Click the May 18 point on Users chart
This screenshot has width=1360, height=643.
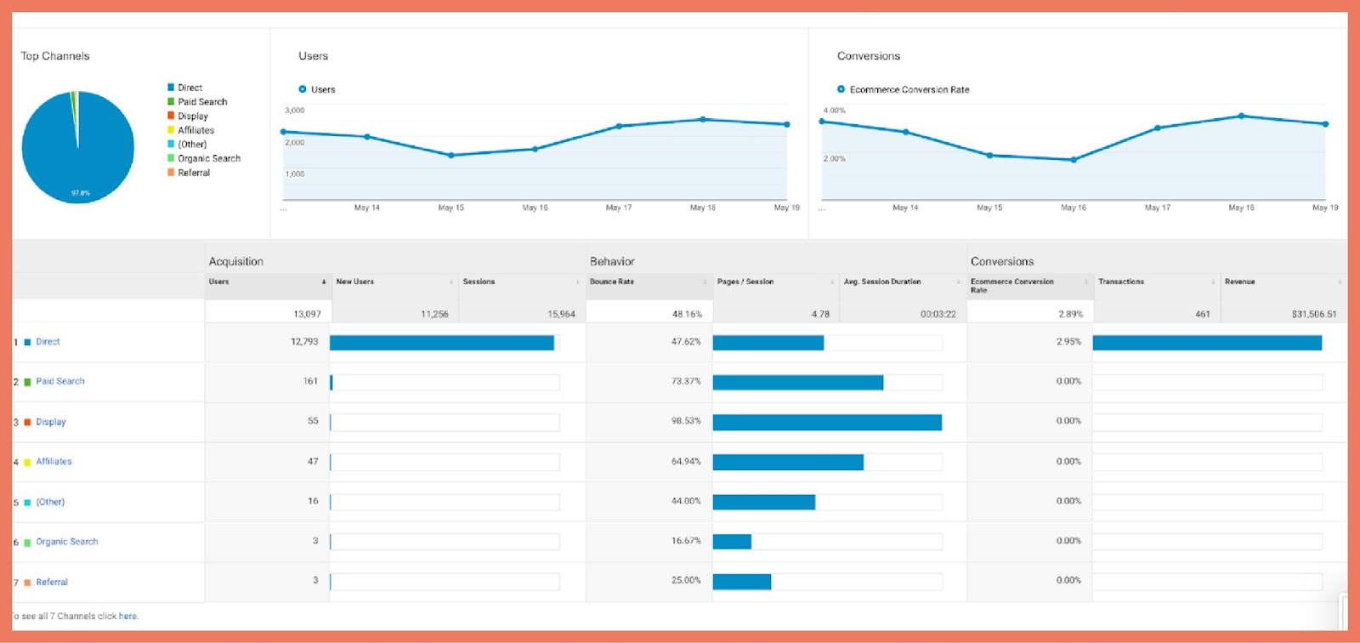(x=703, y=120)
